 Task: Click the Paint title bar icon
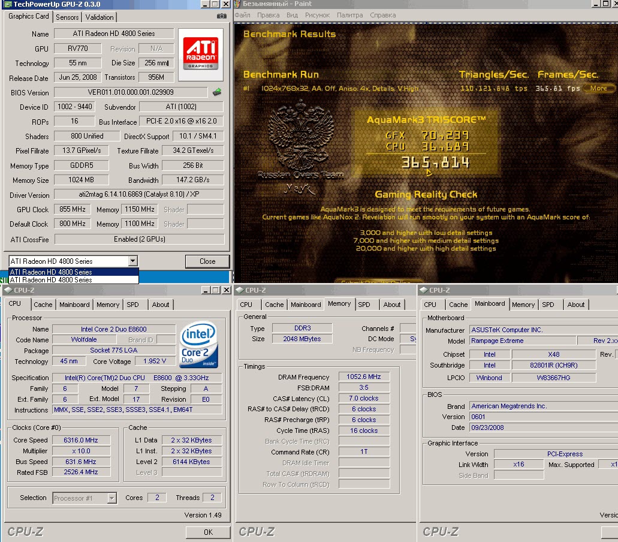coord(237,4)
